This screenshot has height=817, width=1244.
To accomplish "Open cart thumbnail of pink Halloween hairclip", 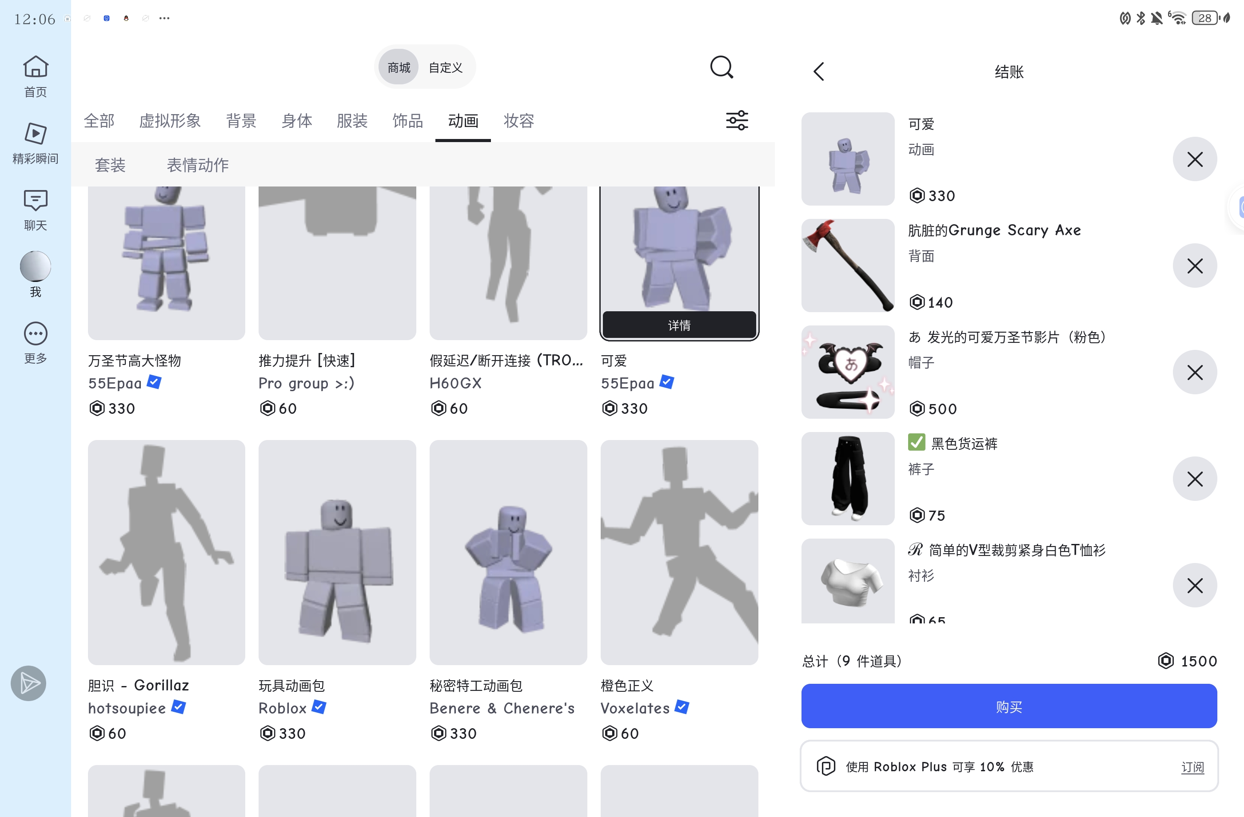I will pos(848,372).
